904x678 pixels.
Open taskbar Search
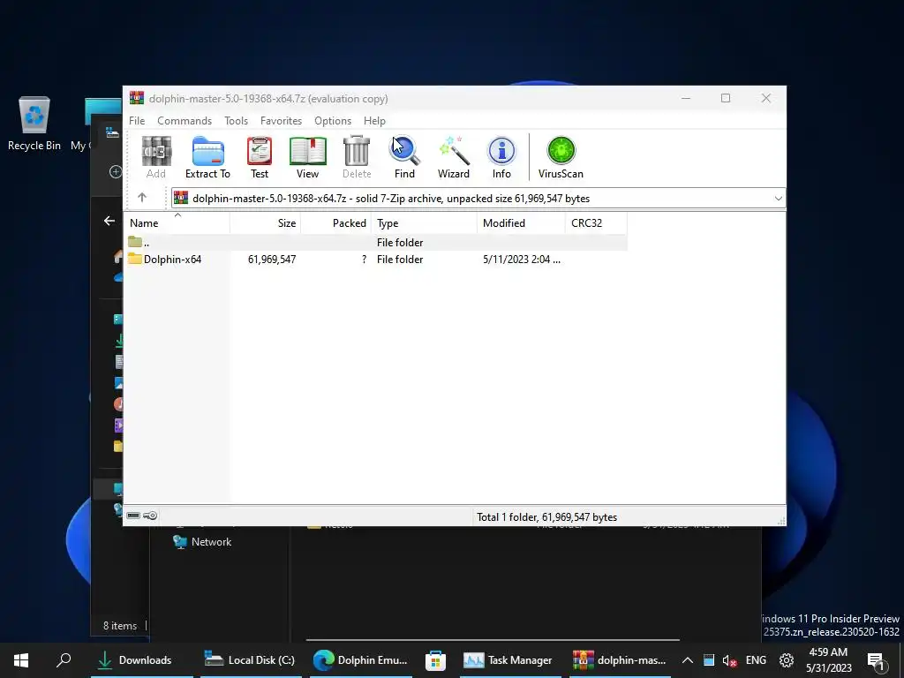(x=64, y=659)
